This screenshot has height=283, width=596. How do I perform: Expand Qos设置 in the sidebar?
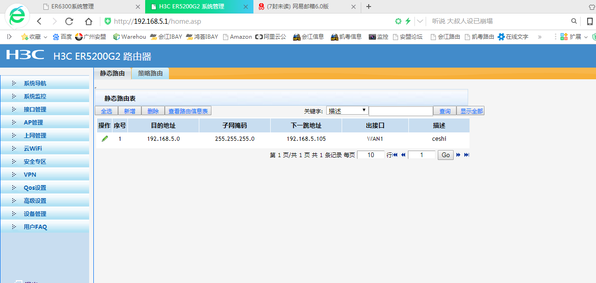tap(45, 188)
